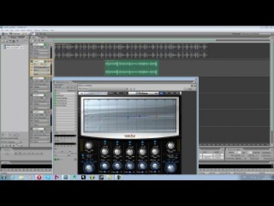The image size is (274, 206).
Task: Click the fifth EQ band gain knob
Action: [x=155, y=151]
